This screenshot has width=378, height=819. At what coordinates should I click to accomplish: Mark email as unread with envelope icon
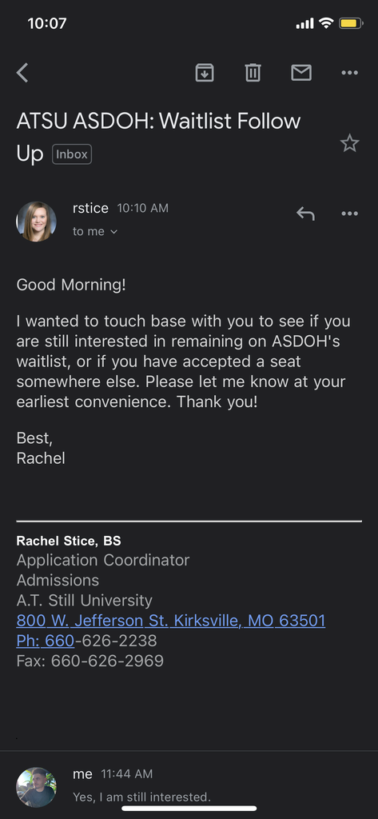[301, 73]
